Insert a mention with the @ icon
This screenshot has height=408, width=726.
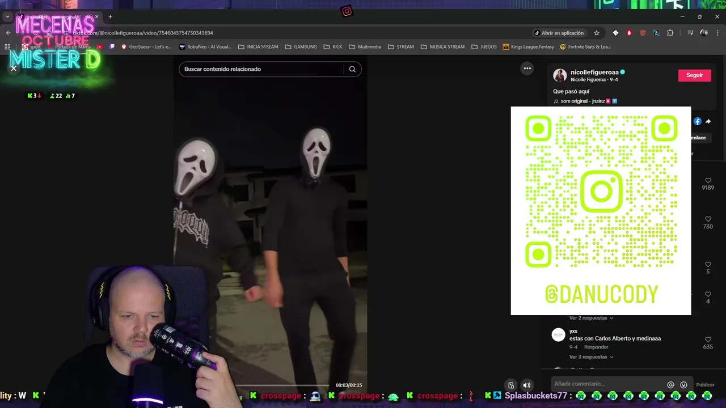[x=670, y=385]
